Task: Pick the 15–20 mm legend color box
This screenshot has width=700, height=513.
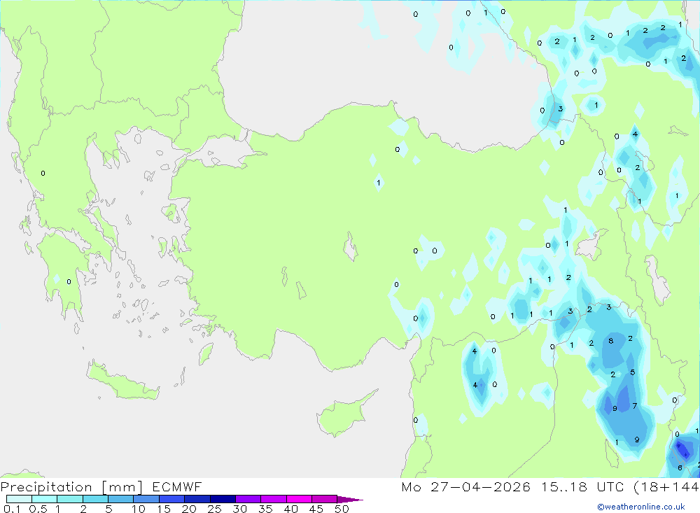Action: (x=172, y=499)
